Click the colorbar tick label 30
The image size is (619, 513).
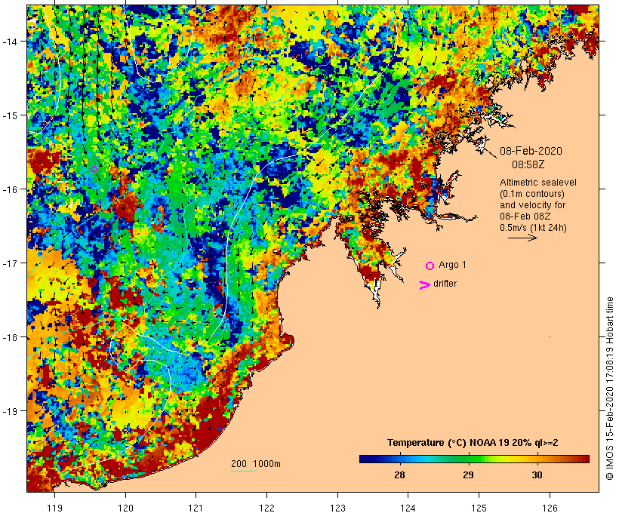click(537, 475)
